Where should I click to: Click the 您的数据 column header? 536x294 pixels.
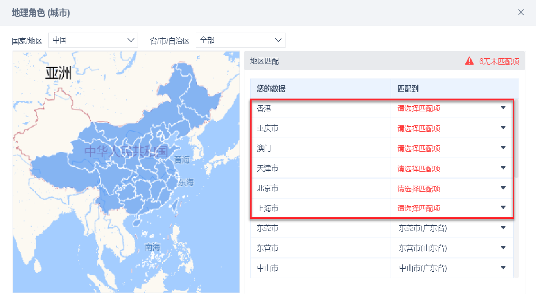pos(271,89)
